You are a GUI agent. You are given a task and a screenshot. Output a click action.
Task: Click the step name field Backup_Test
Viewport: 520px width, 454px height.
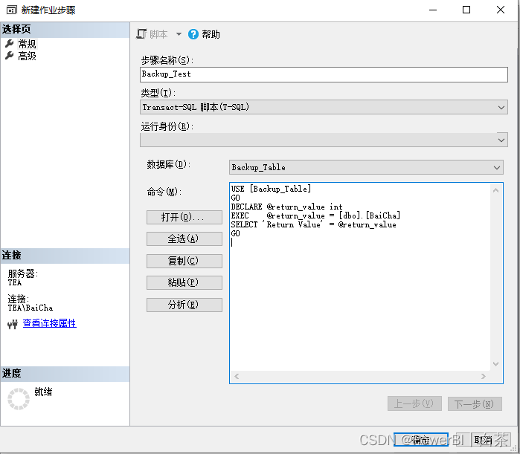(x=324, y=74)
